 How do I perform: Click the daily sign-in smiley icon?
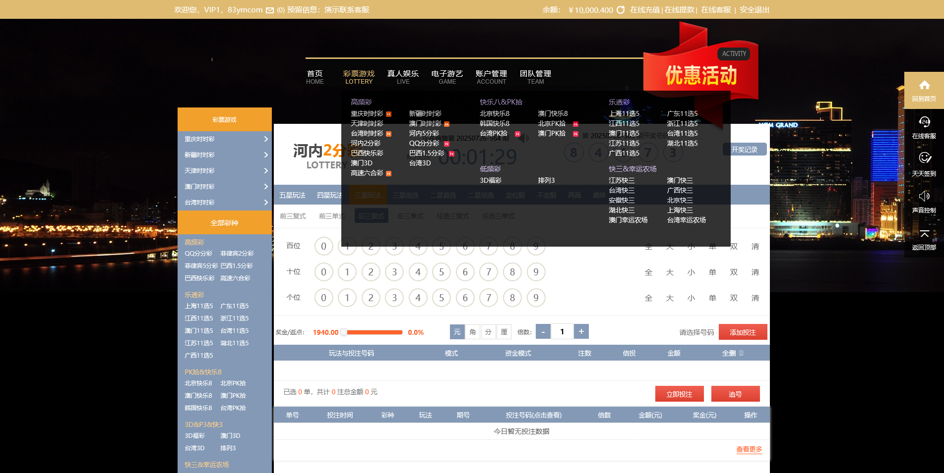tap(924, 158)
